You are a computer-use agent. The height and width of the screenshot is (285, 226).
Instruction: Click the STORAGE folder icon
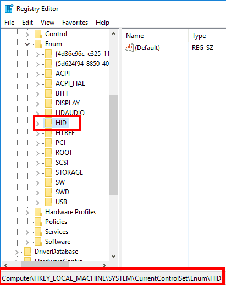tap(48, 172)
